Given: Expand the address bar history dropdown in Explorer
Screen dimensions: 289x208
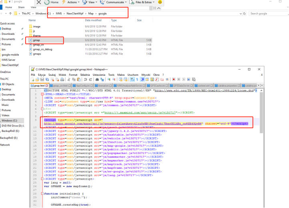Looking at the screenshot, I should click(241, 14).
